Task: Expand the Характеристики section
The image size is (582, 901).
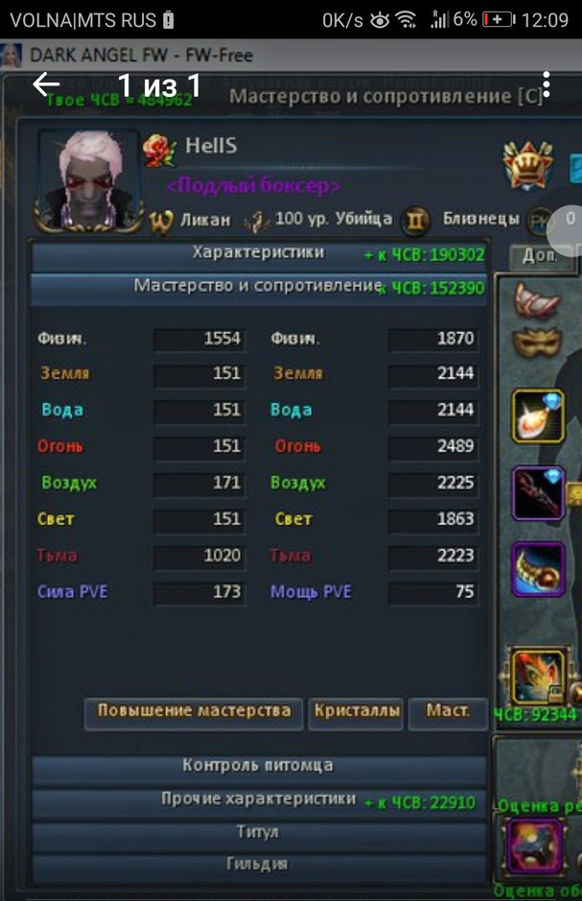Action: coord(259,254)
